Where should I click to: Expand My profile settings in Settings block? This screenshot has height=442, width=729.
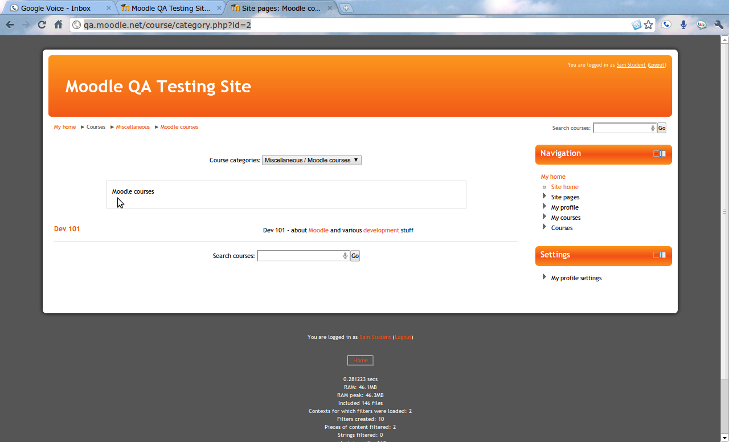point(544,277)
